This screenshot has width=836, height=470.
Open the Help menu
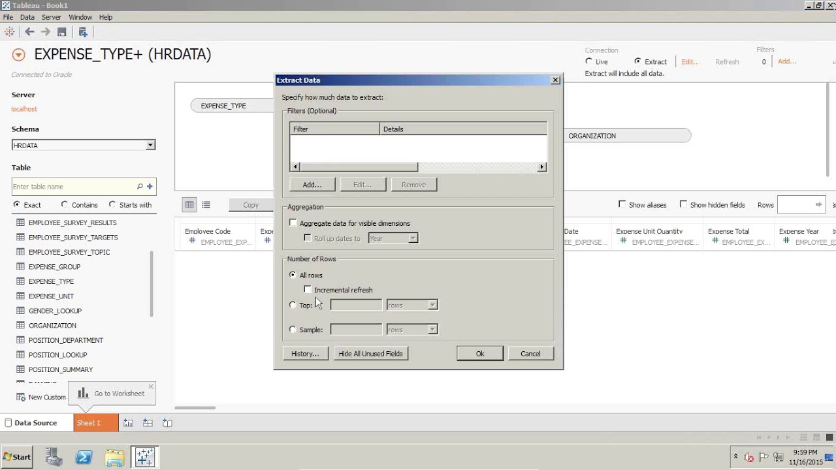[106, 17]
